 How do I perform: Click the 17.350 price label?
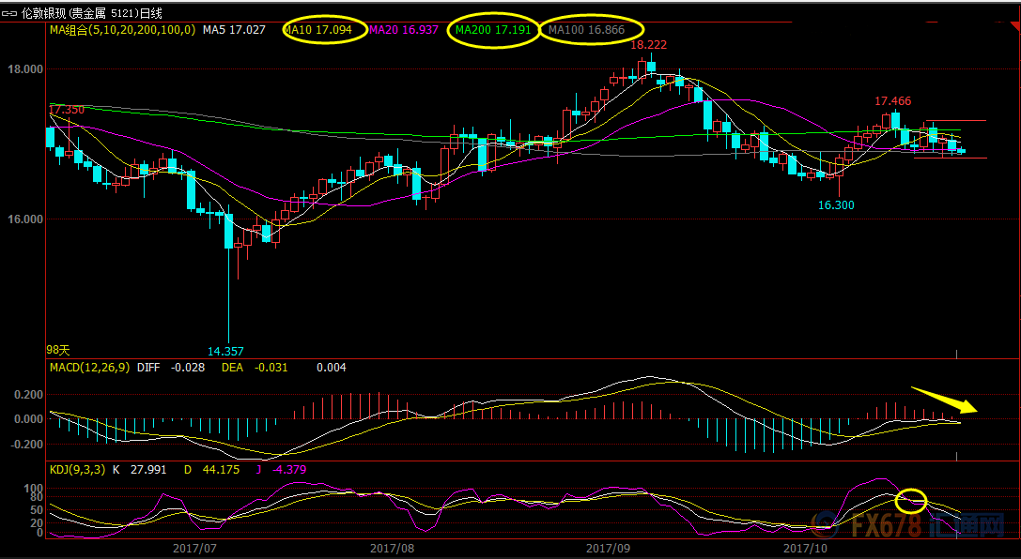(x=67, y=110)
